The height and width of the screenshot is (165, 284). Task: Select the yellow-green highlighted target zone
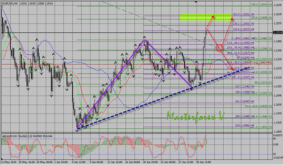click(205, 17)
